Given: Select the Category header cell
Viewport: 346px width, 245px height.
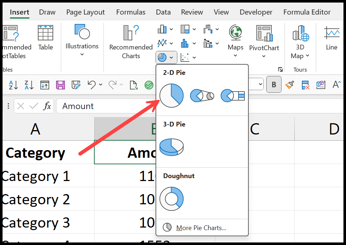Looking at the screenshot, I should coord(48,152).
